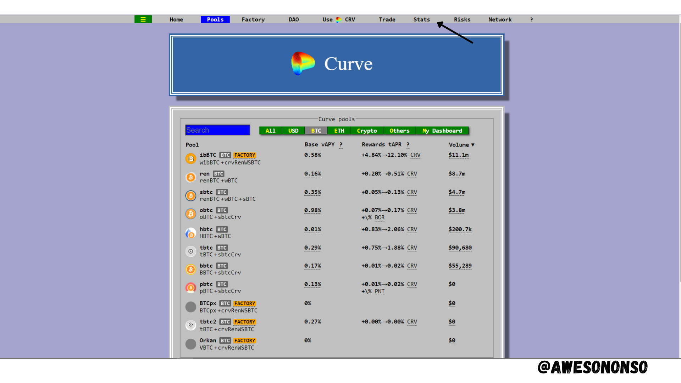Click the pbtc pool coin icon

pos(191,288)
